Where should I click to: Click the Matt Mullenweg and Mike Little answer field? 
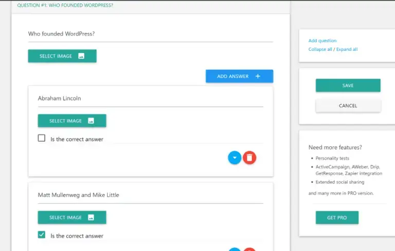click(x=151, y=195)
